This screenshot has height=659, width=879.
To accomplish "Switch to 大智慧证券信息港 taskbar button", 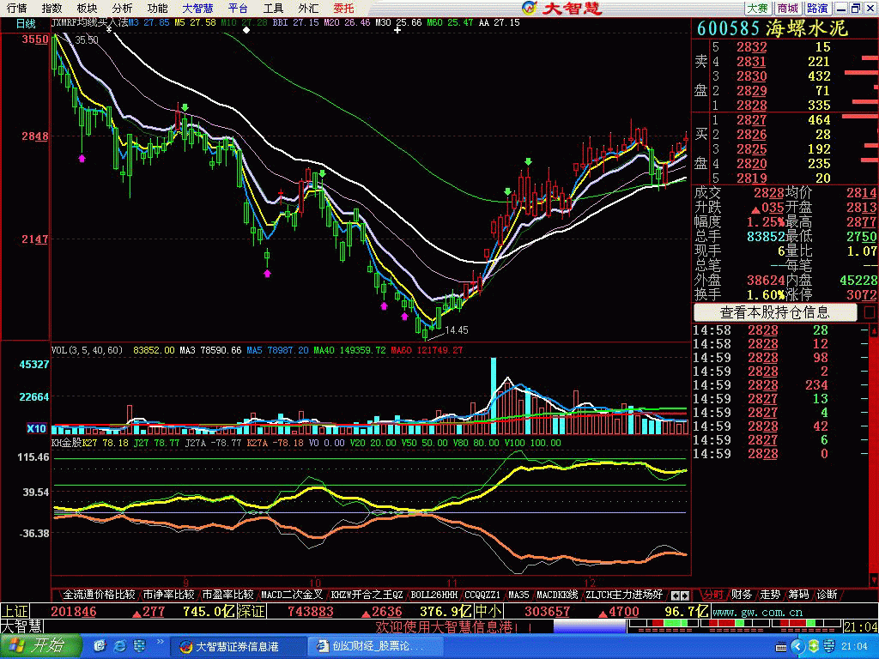I will pyautogui.click(x=237, y=647).
